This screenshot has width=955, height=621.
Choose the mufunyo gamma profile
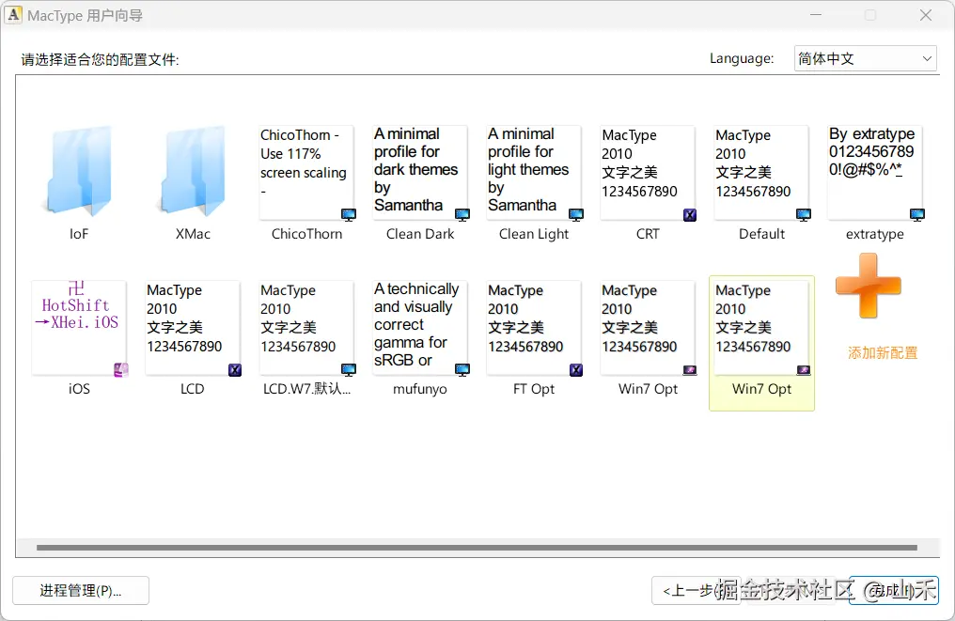click(420, 328)
